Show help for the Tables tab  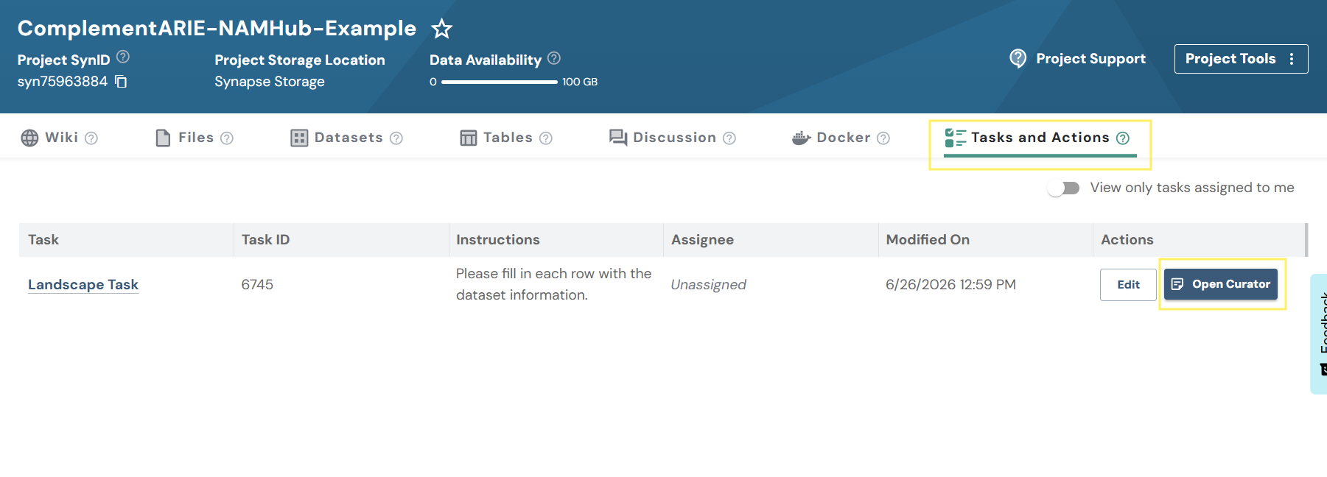[x=546, y=138]
